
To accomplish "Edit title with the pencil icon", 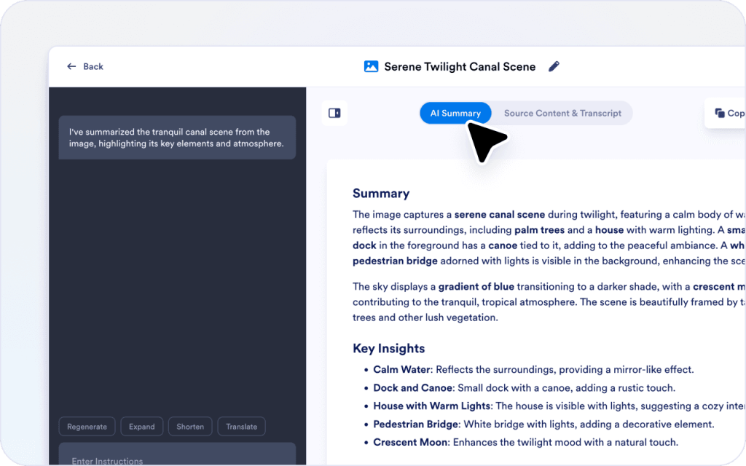I will (554, 66).
